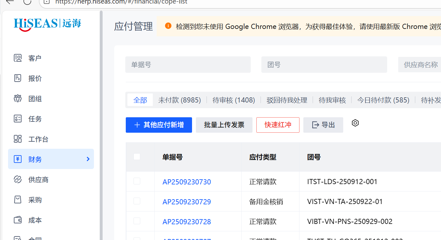Select the 团组 group icon
Image resolution: width=441 pixels, height=240 pixels.
tap(18, 99)
